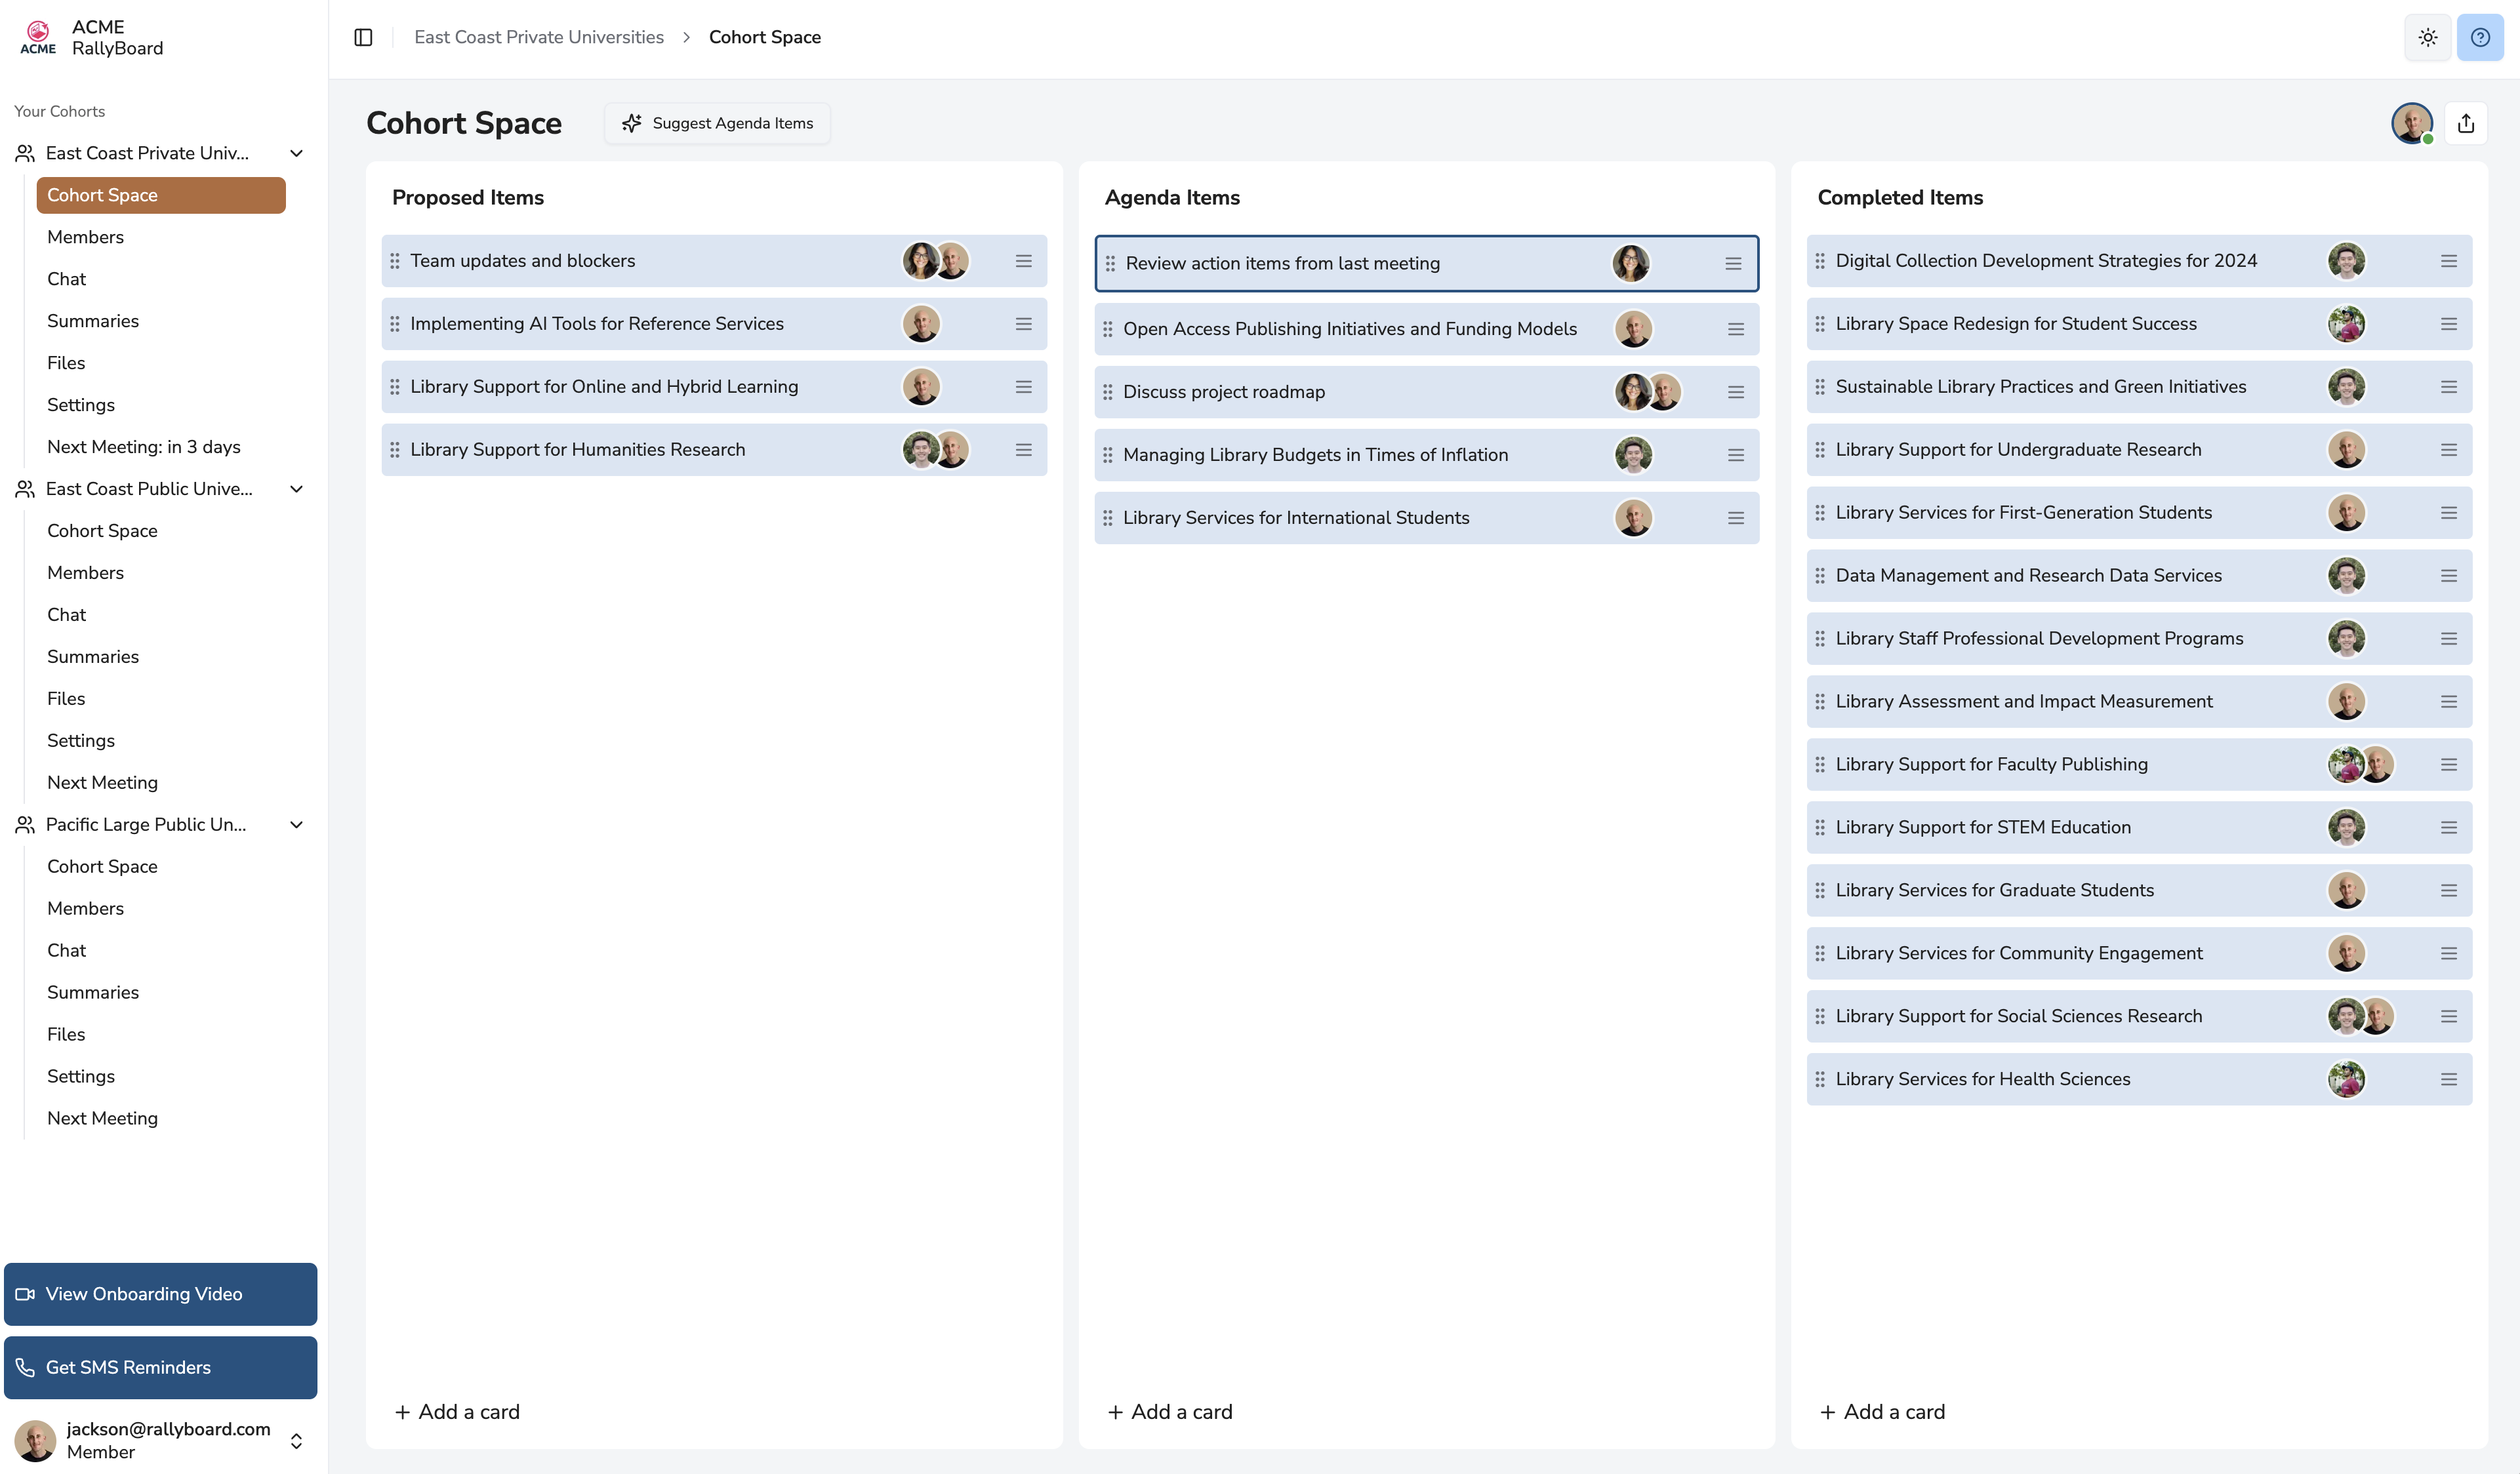Open Summaries under East Coast Private Universities
Image resolution: width=2520 pixels, height=1474 pixels.
pos(93,321)
